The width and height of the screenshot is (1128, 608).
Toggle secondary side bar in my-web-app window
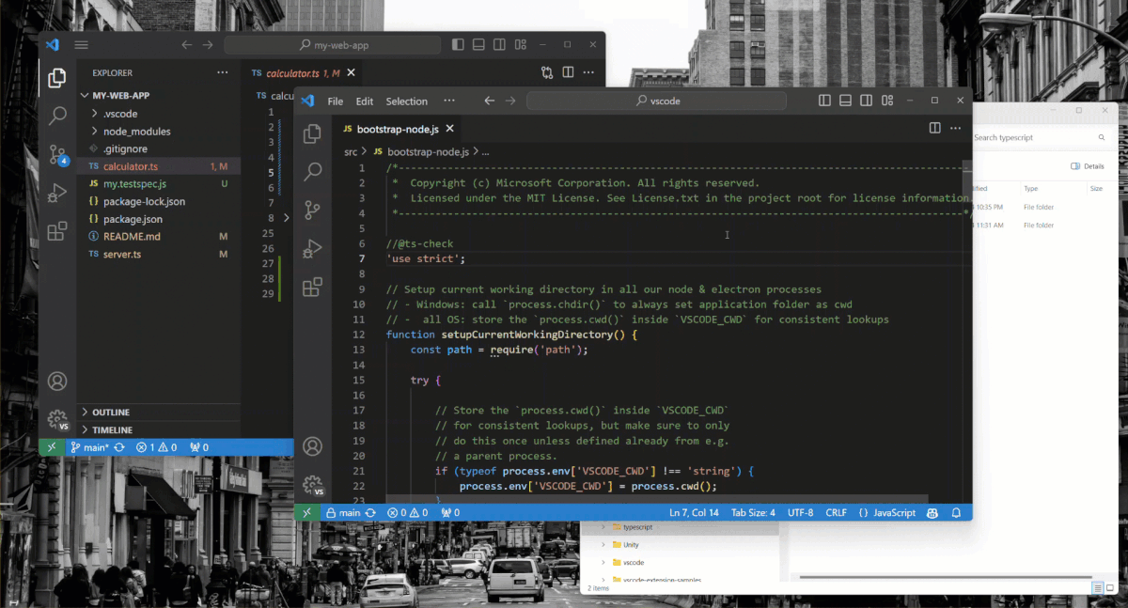(x=498, y=45)
